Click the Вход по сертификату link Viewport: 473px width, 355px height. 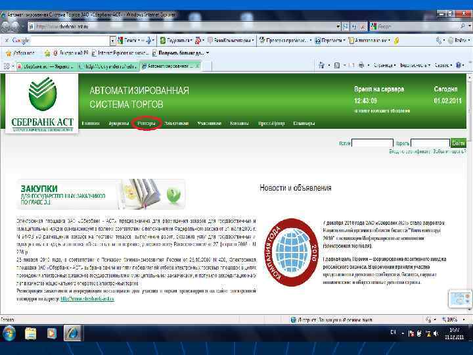[x=409, y=151]
